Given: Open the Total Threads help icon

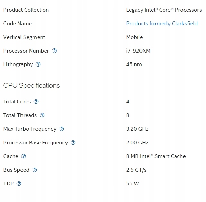Looking at the screenshot, I should click(42, 115).
